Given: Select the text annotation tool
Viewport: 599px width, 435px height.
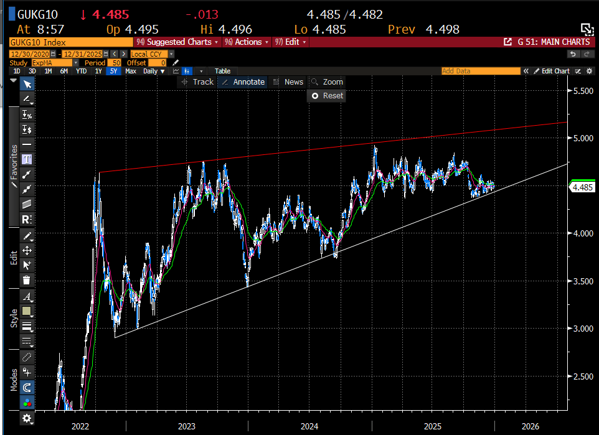Looking at the screenshot, I should (x=27, y=159).
